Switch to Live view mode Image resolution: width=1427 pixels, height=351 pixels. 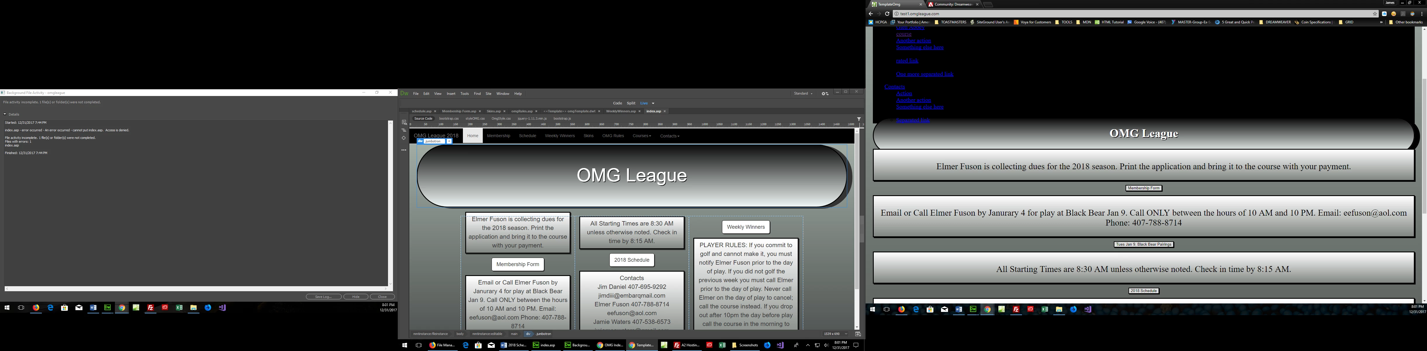coord(644,103)
